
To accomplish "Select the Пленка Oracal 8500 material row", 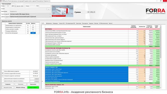I will tap(102, 31).
